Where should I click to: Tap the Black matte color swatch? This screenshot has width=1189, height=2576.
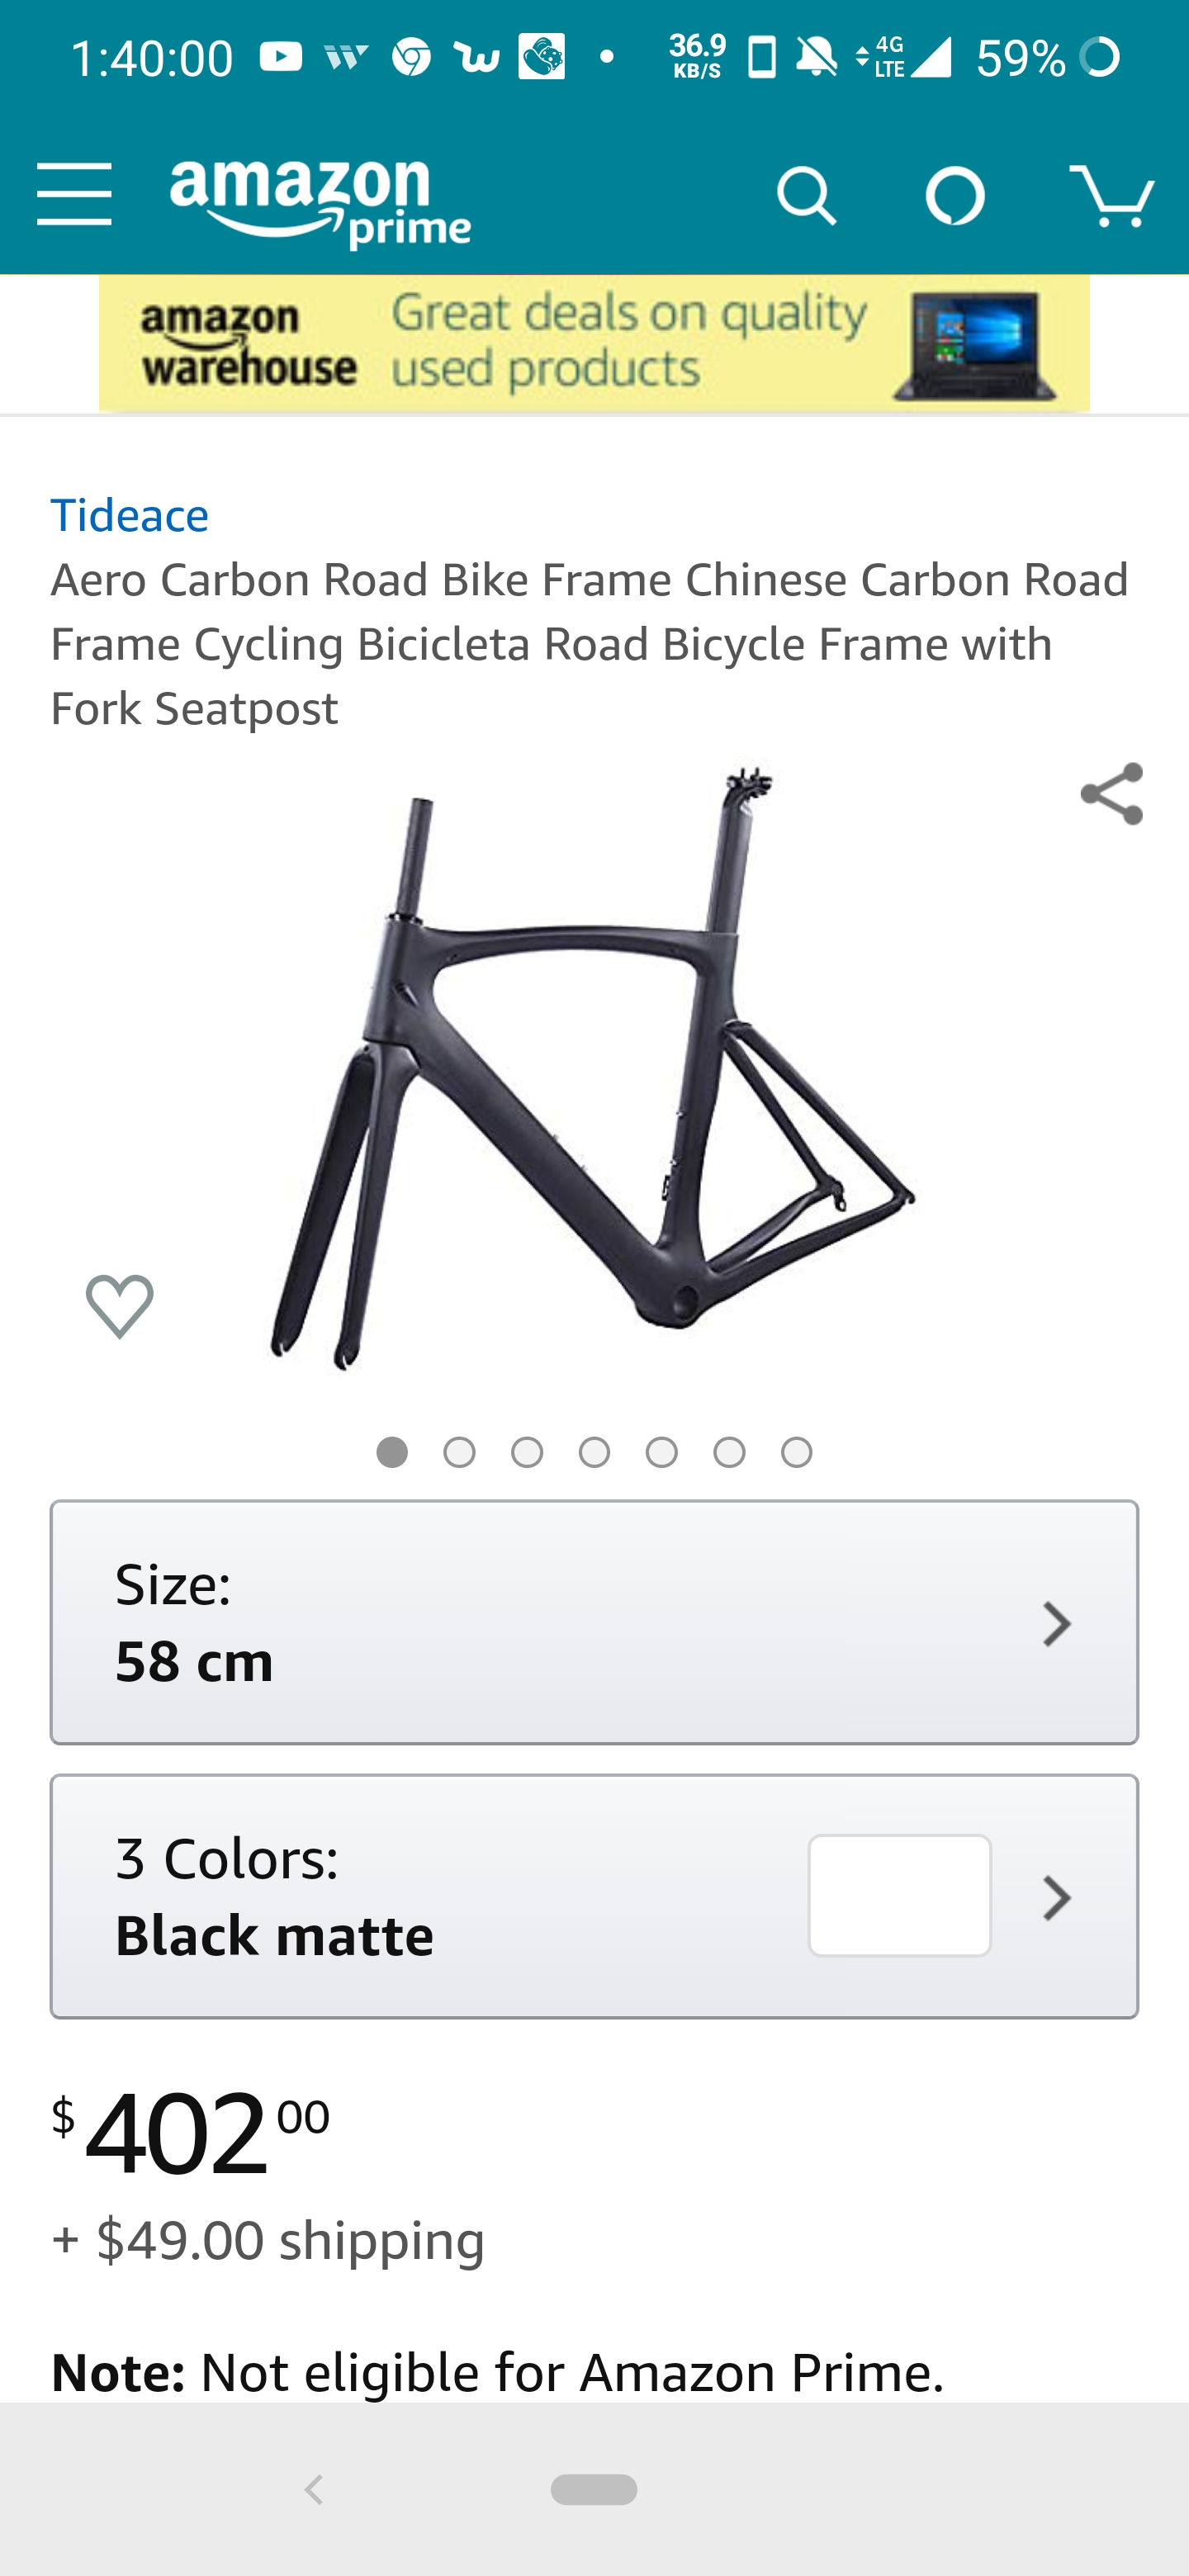click(899, 1895)
